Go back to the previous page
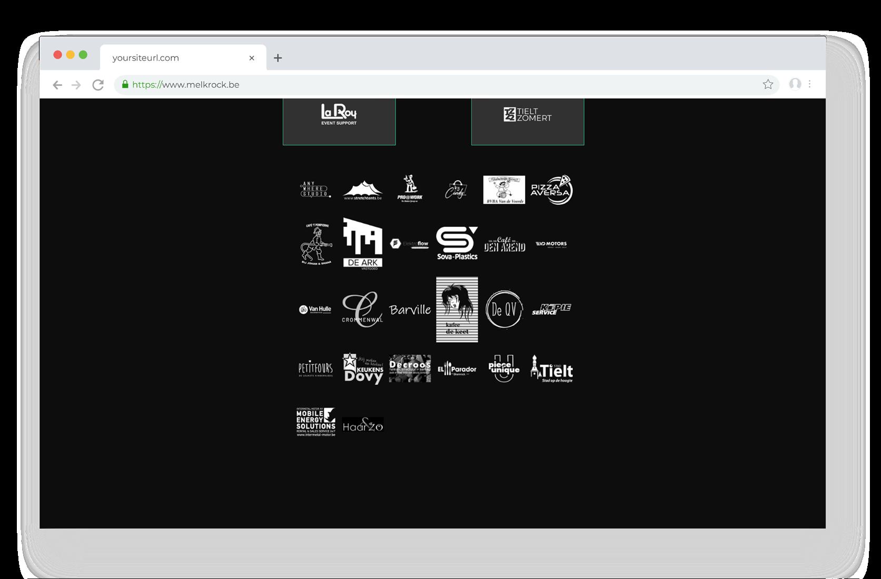881x579 pixels. [x=57, y=85]
